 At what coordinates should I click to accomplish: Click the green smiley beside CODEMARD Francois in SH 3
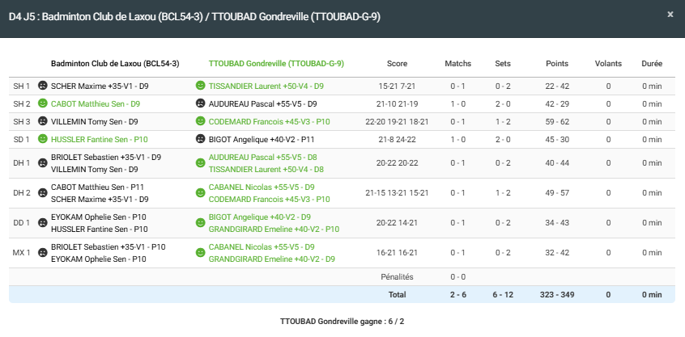200,121
